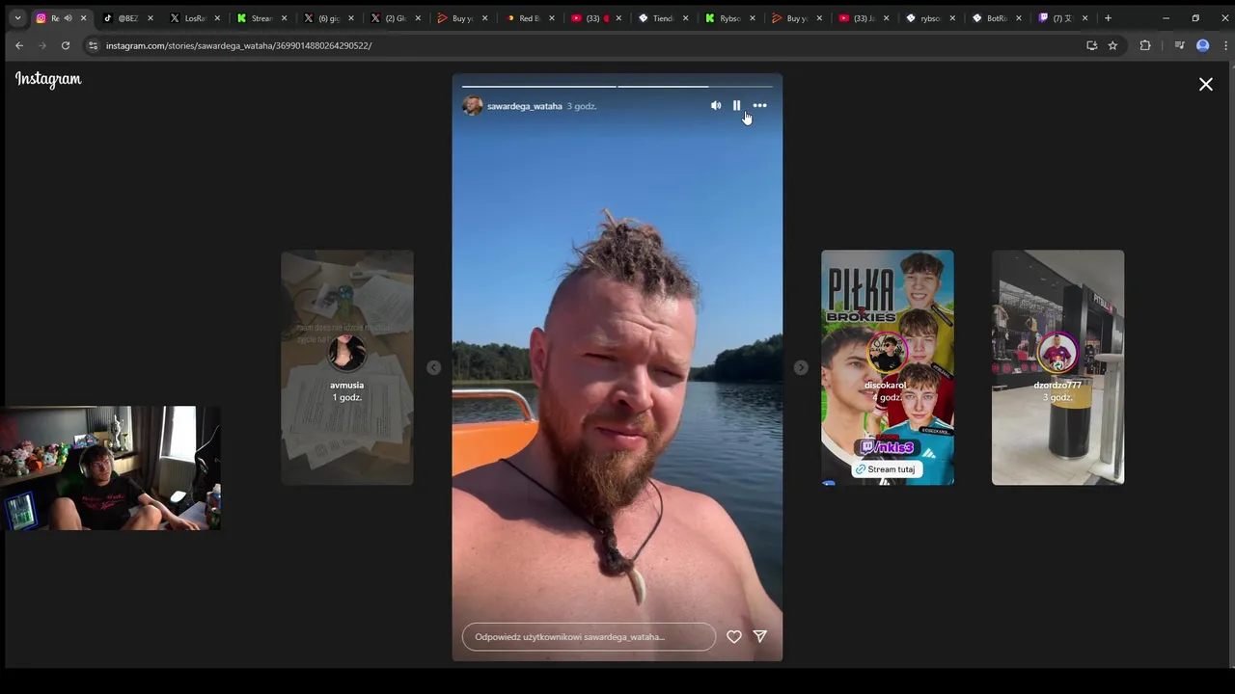The image size is (1235, 694).
Task: Like the story with the heart icon
Action: [x=734, y=637]
